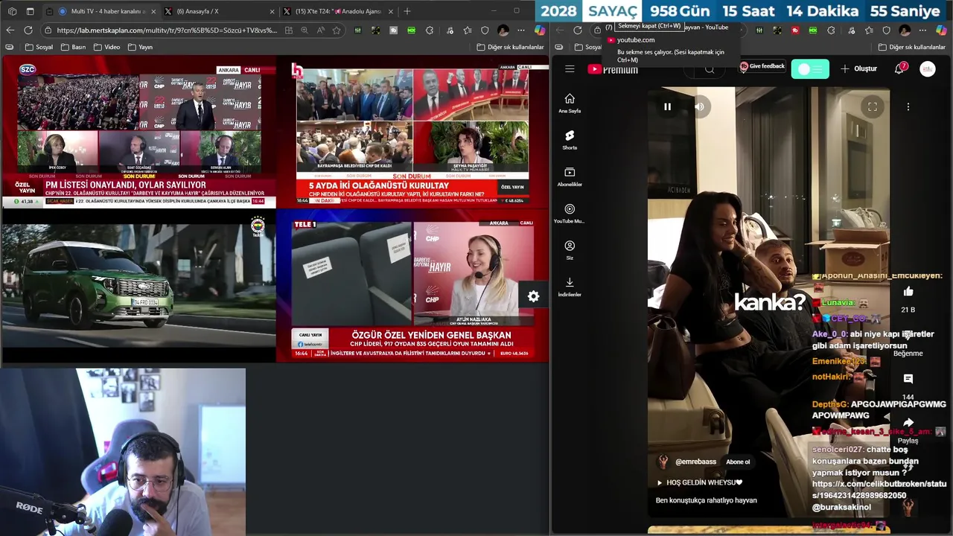
Task: Open the YouTube account avatar
Action: pyautogui.click(x=928, y=68)
